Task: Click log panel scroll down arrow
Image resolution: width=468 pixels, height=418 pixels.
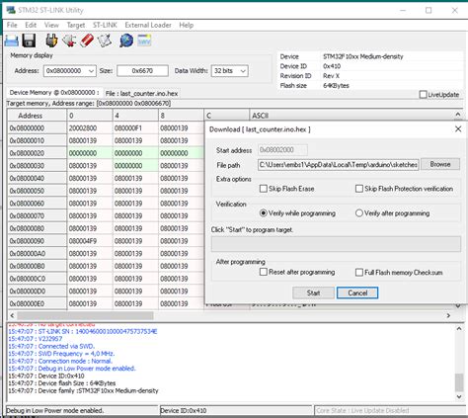Action: 459,397
